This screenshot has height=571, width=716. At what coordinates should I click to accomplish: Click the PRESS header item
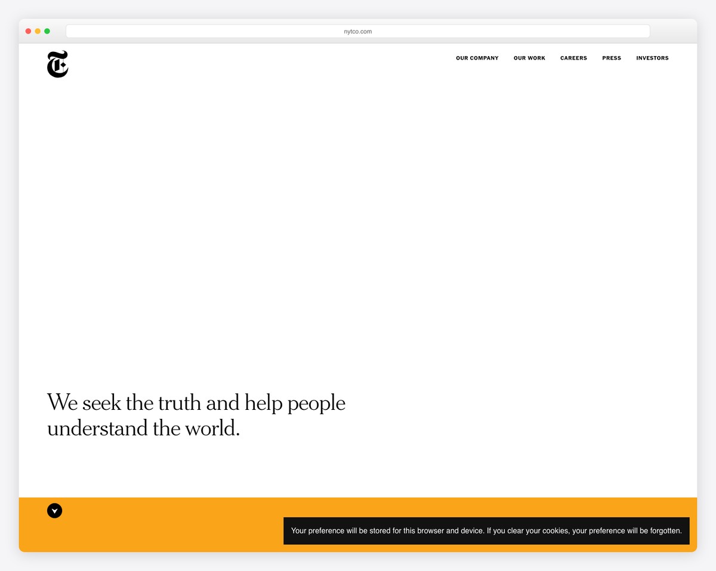coord(611,58)
